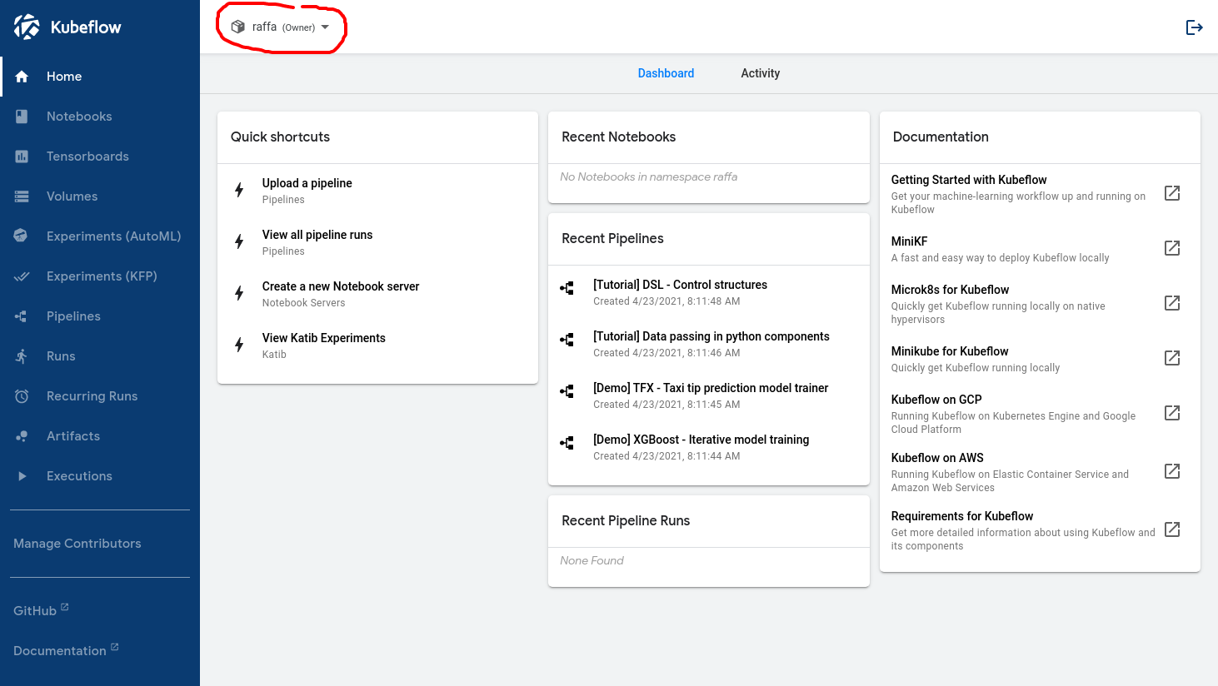Image resolution: width=1218 pixels, height=686 pixels.
Task: Open Experiments (AutoML) sidebar item
Action: pos(100,236)
